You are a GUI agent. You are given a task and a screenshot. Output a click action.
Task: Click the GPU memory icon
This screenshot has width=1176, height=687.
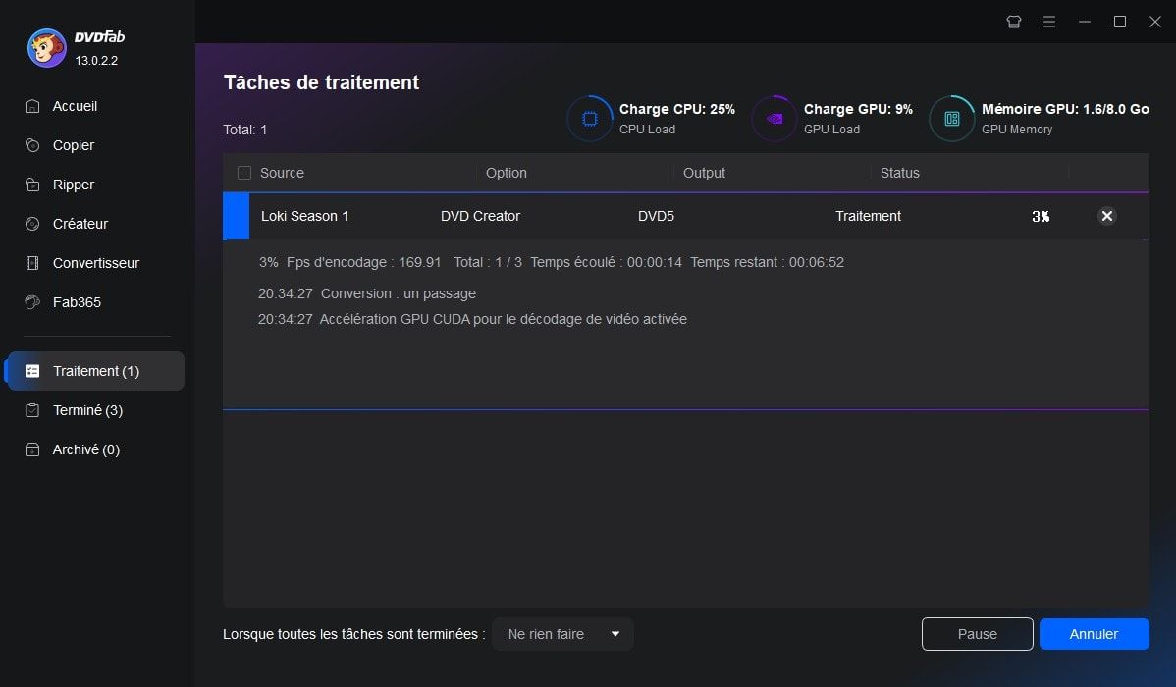click(952, 119)
